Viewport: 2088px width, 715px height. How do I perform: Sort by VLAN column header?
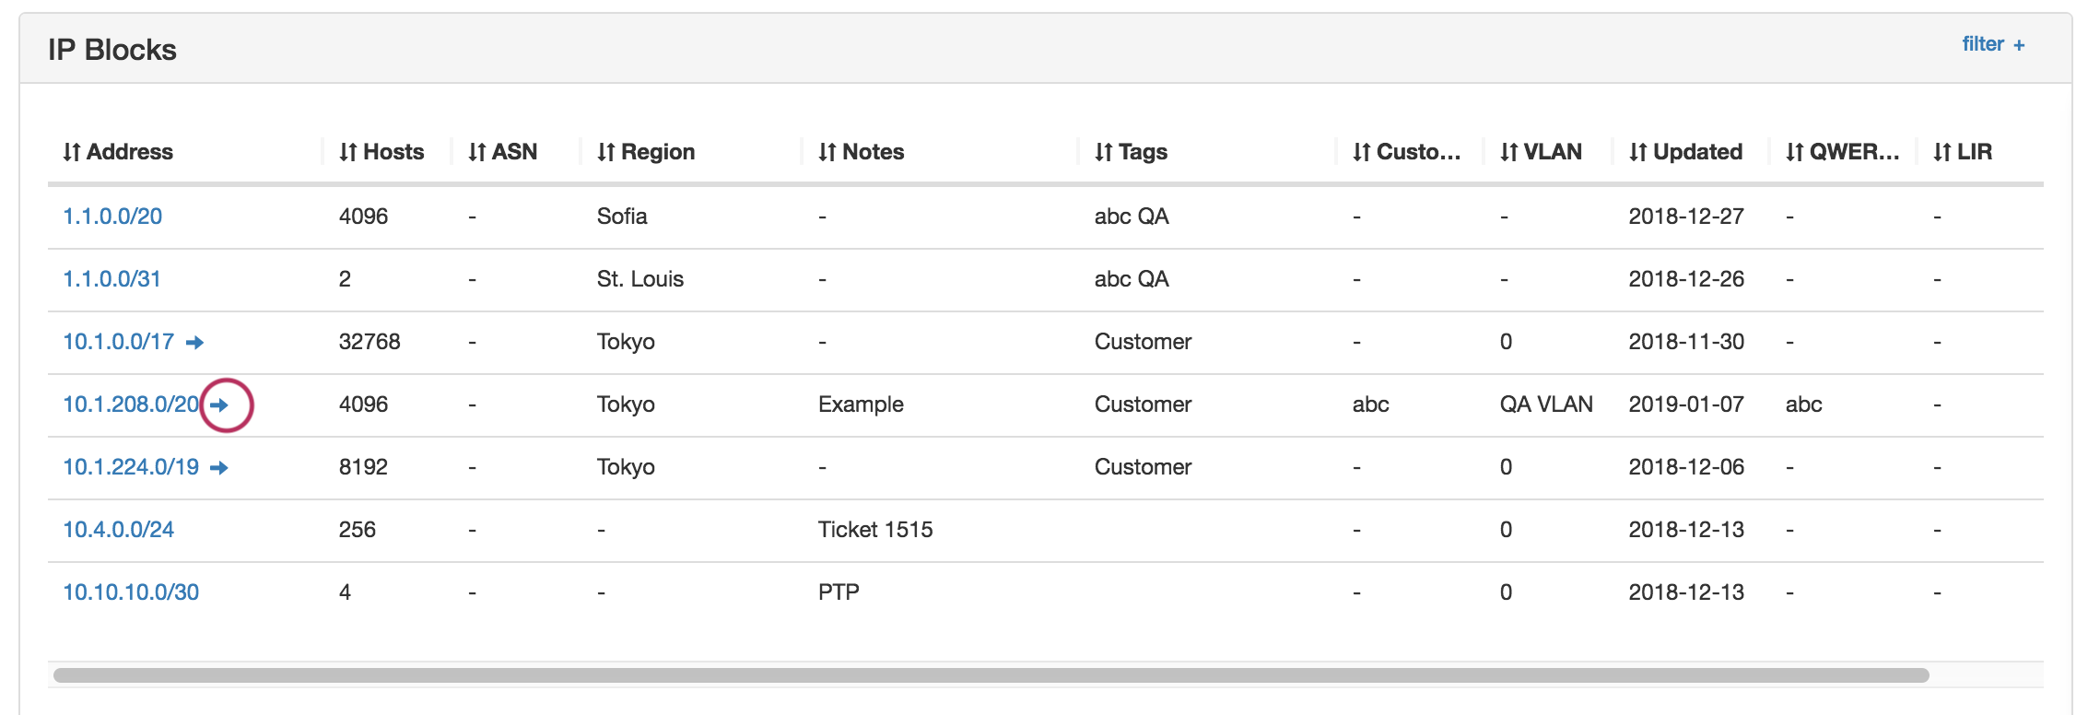[x=1541, y=152]
